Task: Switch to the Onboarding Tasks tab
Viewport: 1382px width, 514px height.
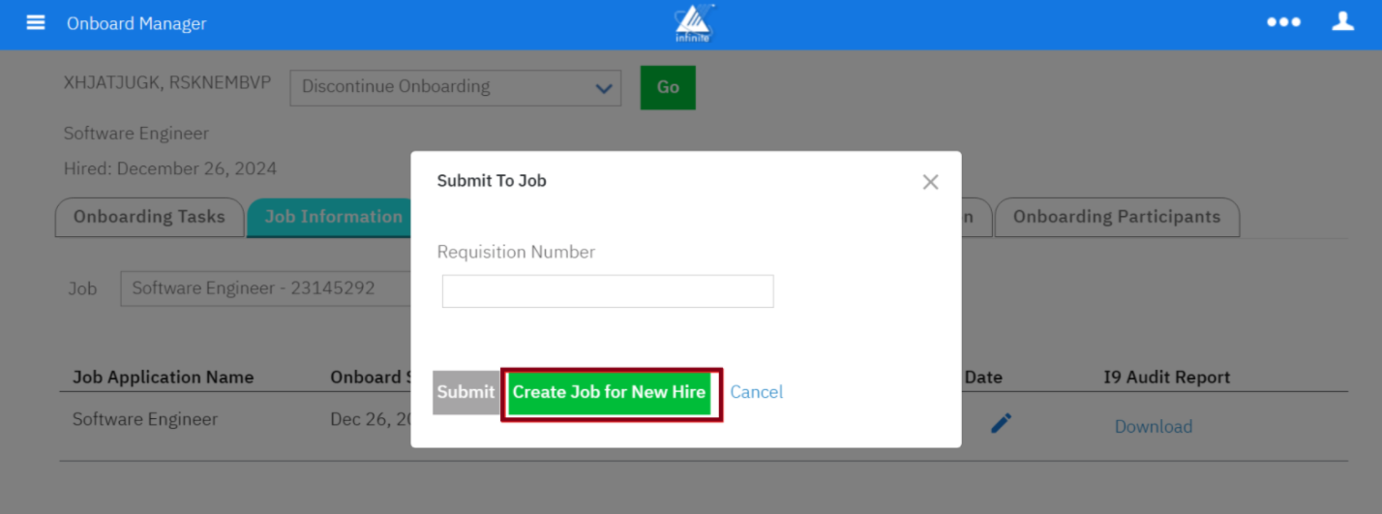Action: tap(149, 217)
